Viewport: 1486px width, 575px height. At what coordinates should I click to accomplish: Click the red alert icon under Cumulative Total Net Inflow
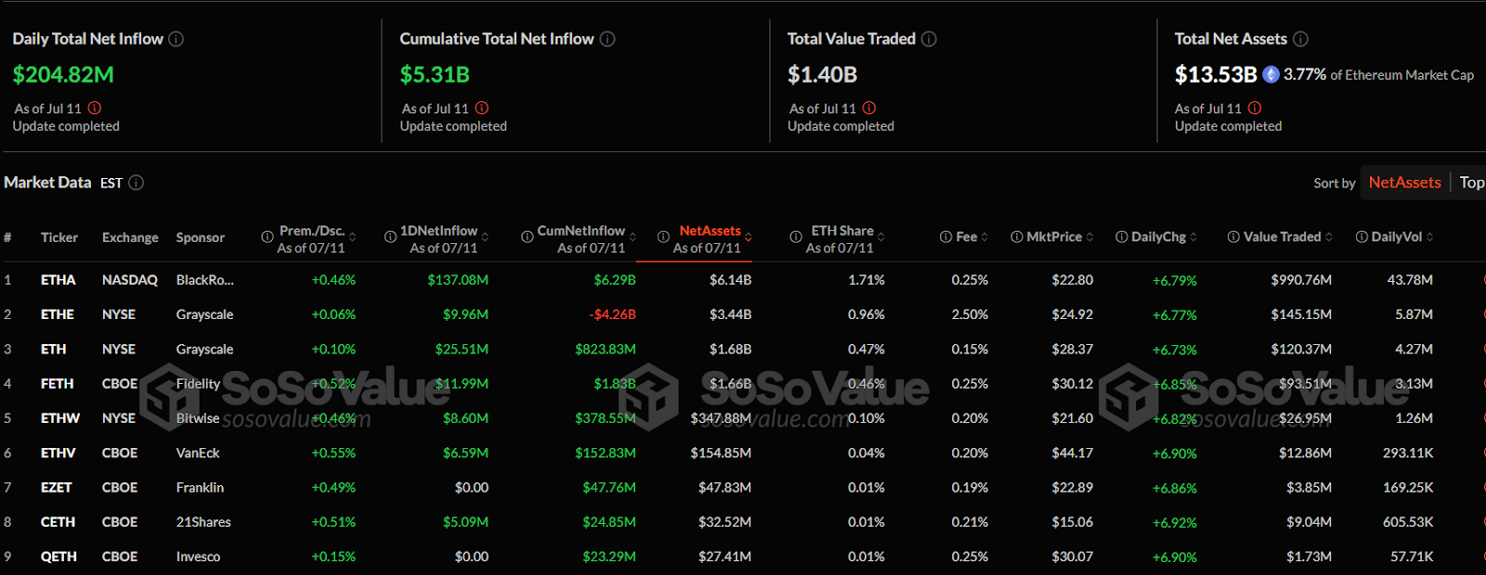[482, 108]
